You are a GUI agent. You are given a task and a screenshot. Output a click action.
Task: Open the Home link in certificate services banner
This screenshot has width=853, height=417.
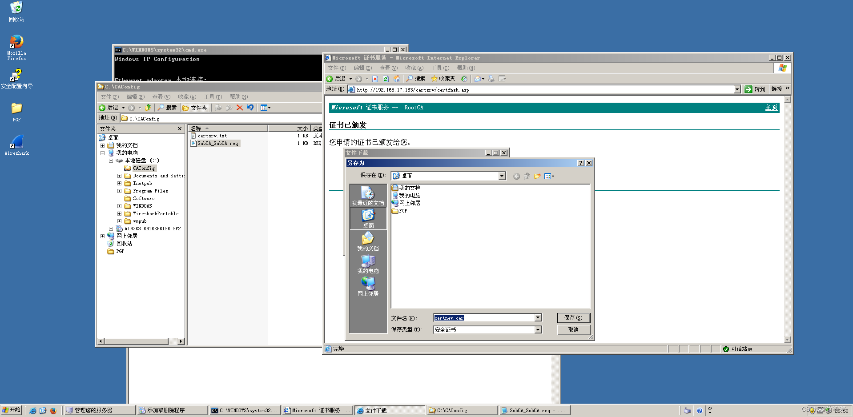point(771,108)
